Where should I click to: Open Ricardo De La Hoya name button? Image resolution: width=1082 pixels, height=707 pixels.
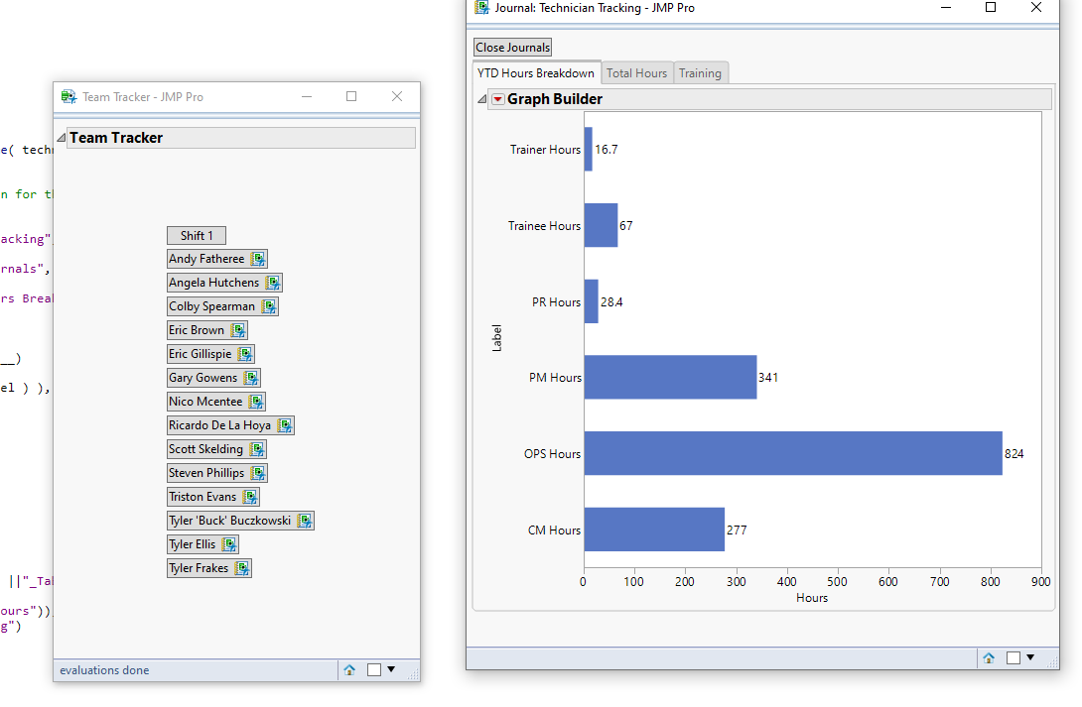pos(230,425)
